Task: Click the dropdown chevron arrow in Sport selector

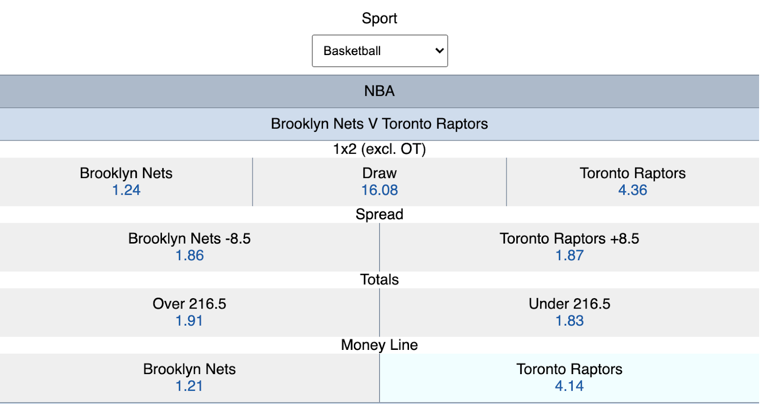Action: pyautogui.click(x=439, y=51)
